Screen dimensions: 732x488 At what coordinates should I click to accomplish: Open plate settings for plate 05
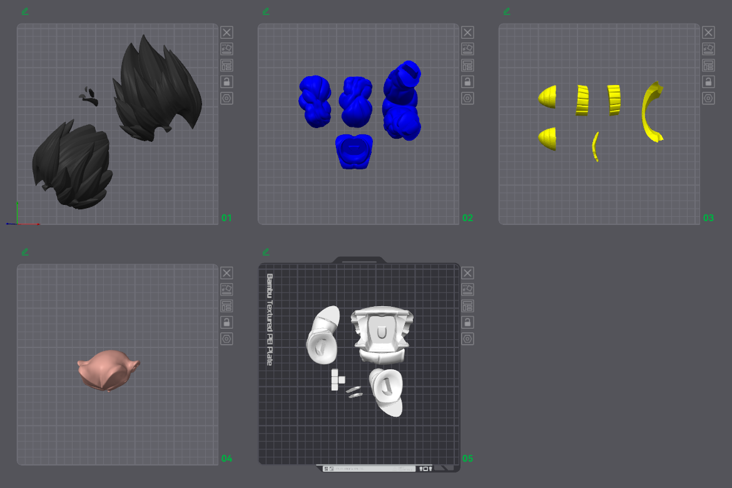(467, 339)
